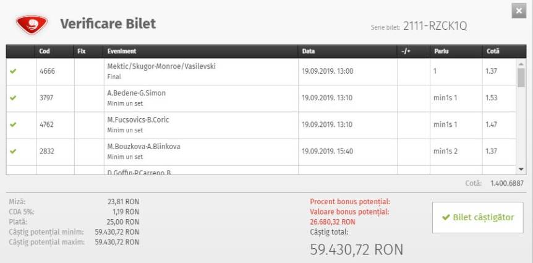This screenshot has width=533, height=263.
Task: Click green checkmark for code 4762 row
Action: click(x=12, y=125)
